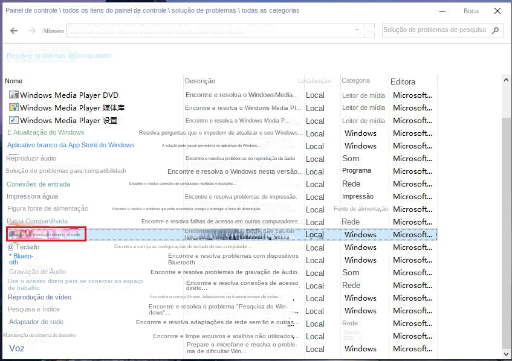This screenshot has height=361, width=512.
Task: Open the Windows Media Player DVD troubleshooter icon
Action: 13,95
